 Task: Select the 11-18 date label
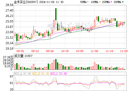coord(109,51)
